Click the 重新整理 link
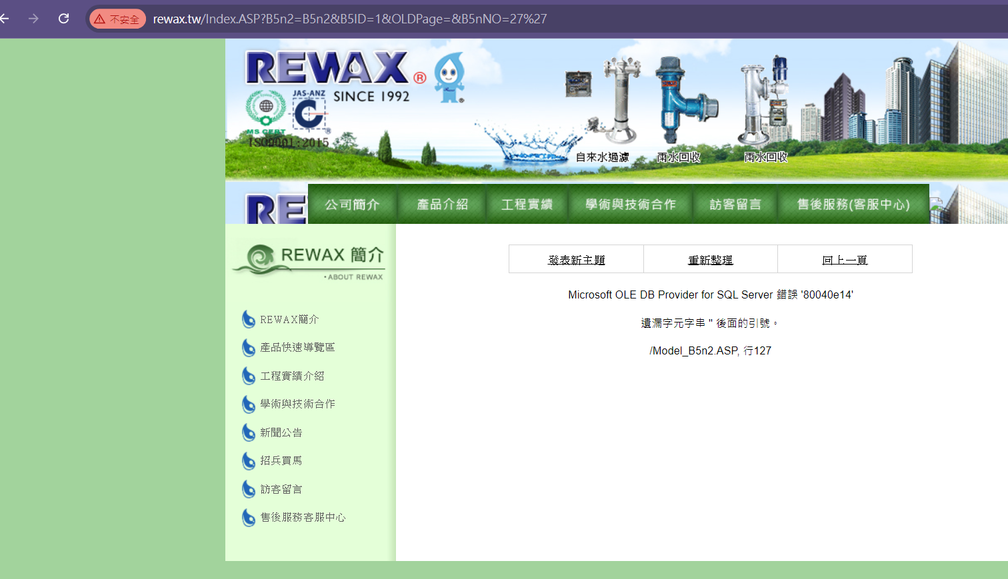 [711, 260]
